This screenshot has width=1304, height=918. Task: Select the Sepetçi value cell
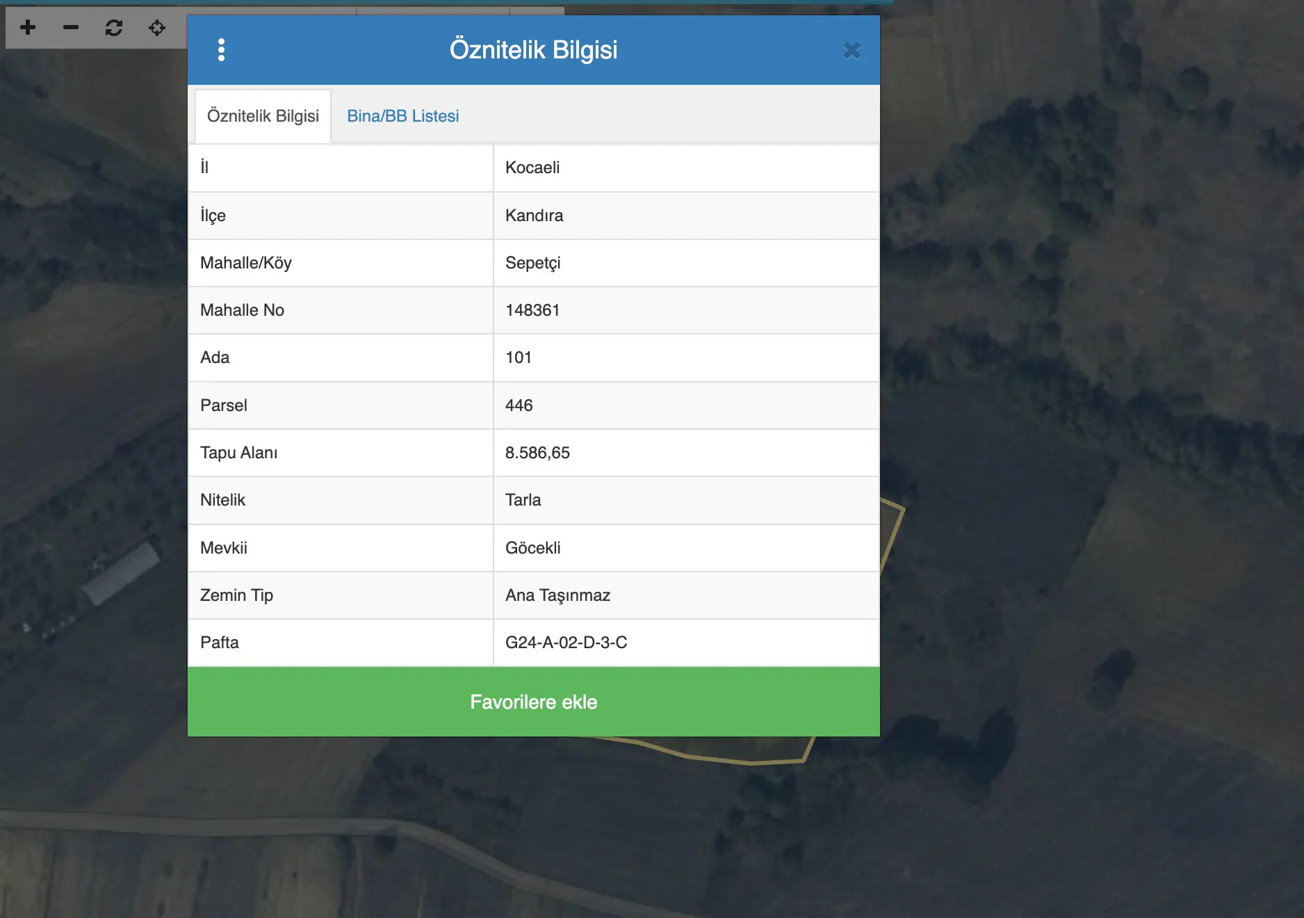click(686, 263)
